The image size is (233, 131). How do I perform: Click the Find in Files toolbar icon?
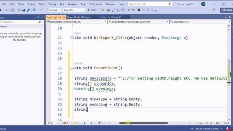pos(103,10)
